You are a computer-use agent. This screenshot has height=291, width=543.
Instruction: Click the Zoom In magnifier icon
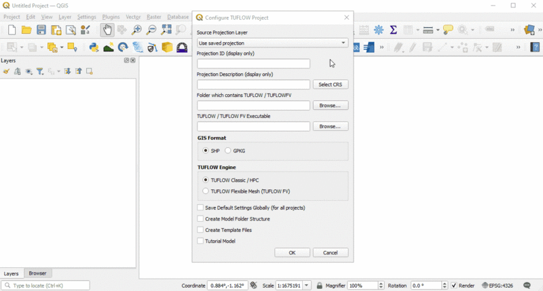pyautogui.click(x=136, y=30)
